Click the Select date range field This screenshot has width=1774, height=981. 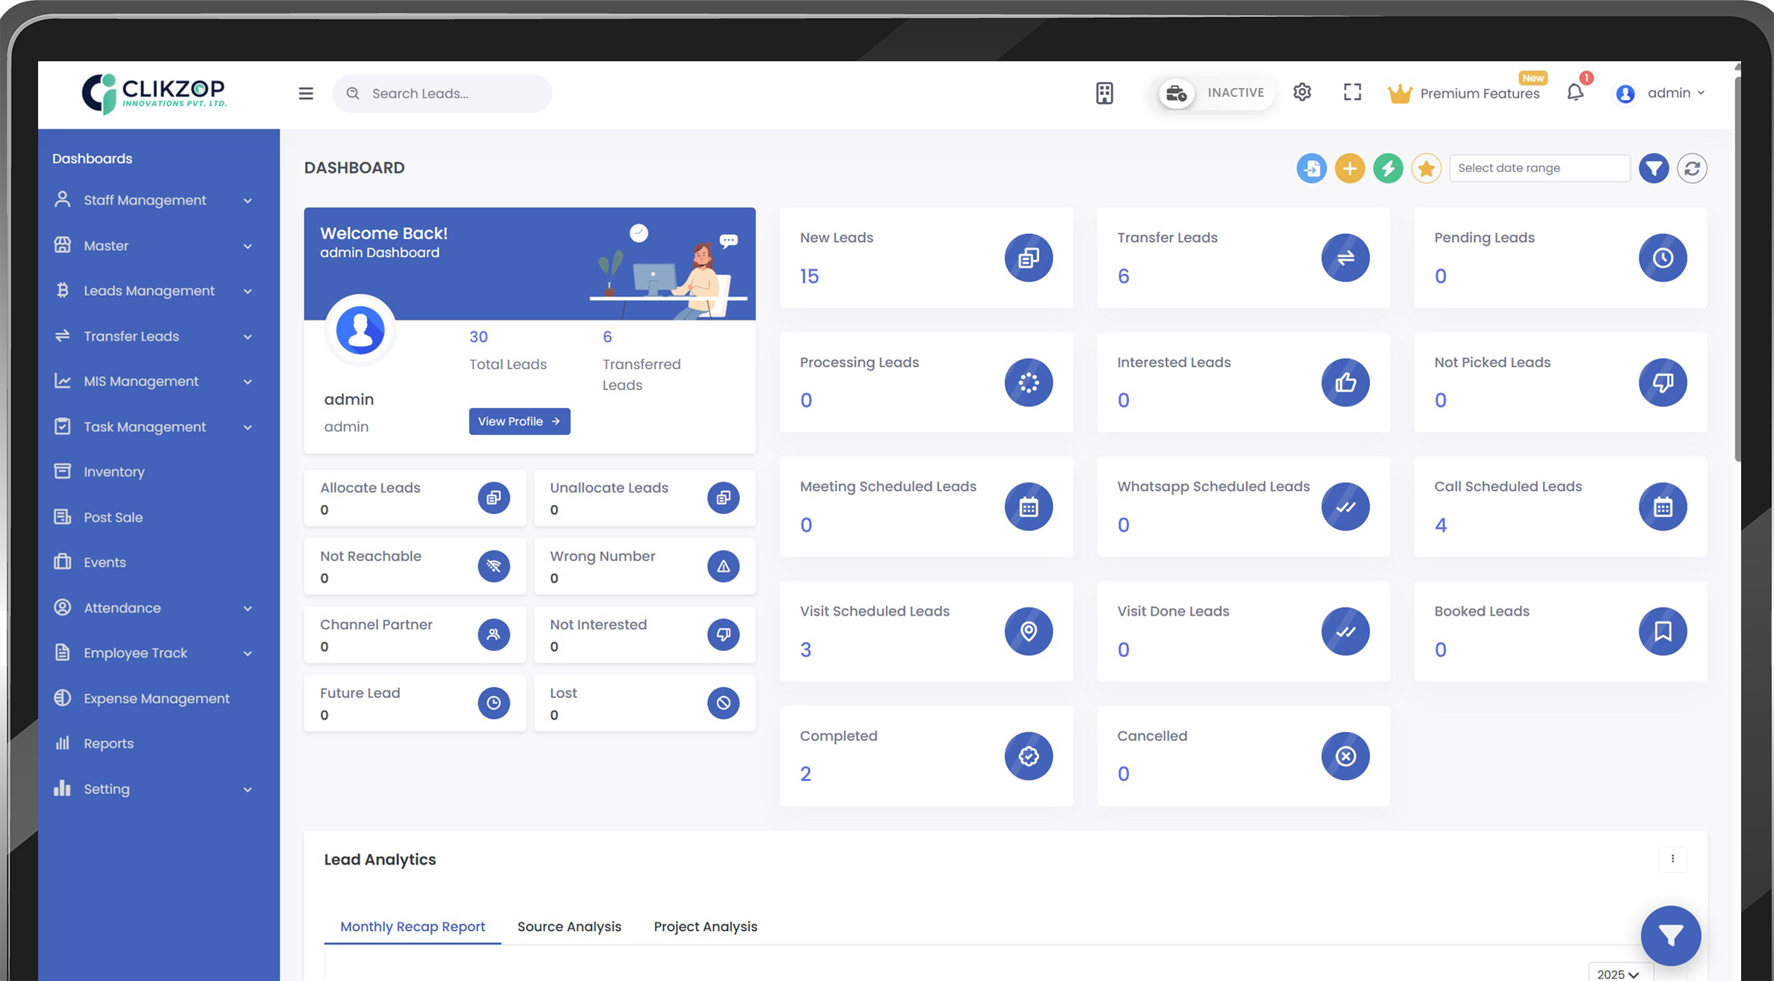[1539, 168]
